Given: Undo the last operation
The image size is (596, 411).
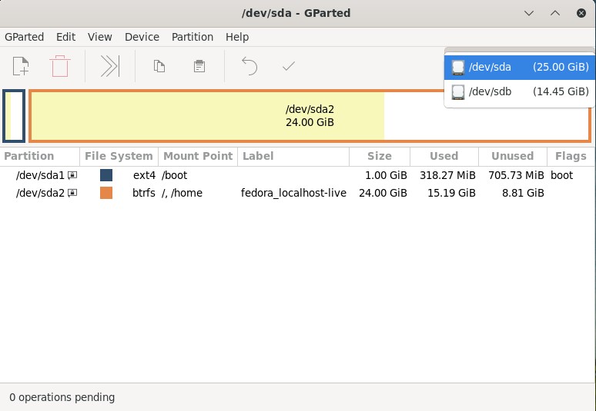Looking at the screenshot, I should click(249, 67).
